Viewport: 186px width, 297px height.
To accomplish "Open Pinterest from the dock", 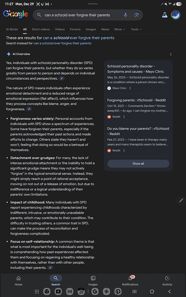I will tap(118, 291).
